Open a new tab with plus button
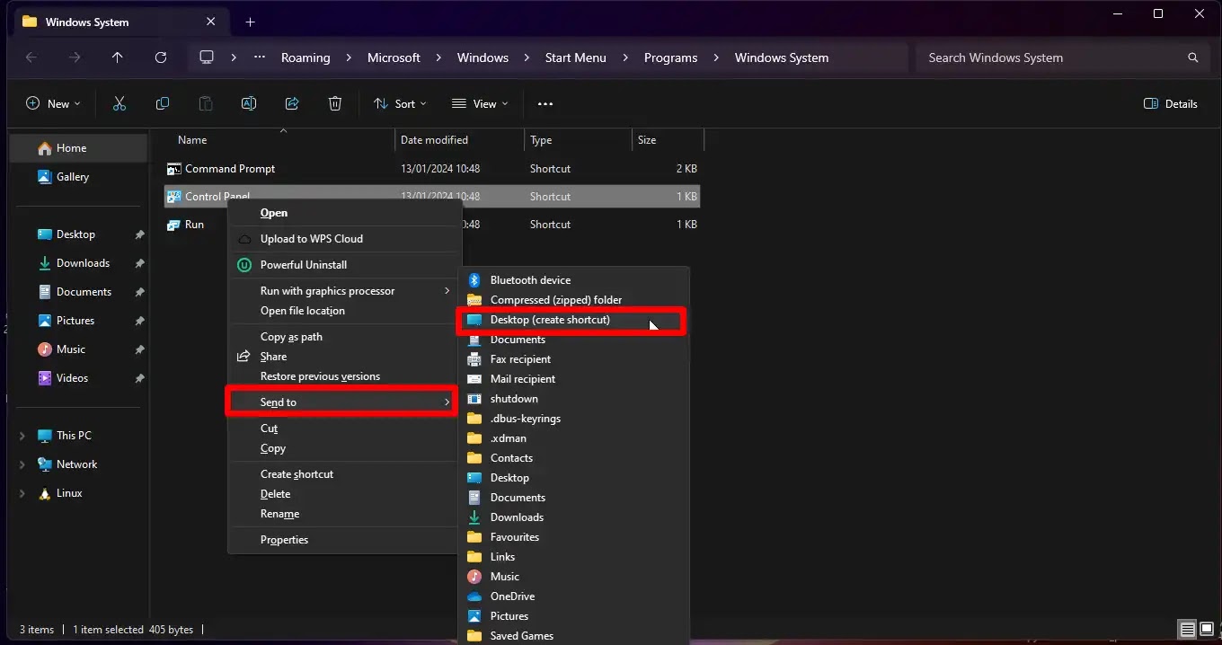The height and width of the screenshot is (645, 1222). 251,22
